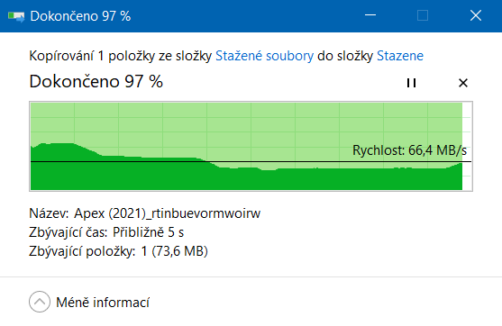The width and height of the screenshot is (502, 326).
Task: Click the light green progress area of graph
Action: click(247, 125)
